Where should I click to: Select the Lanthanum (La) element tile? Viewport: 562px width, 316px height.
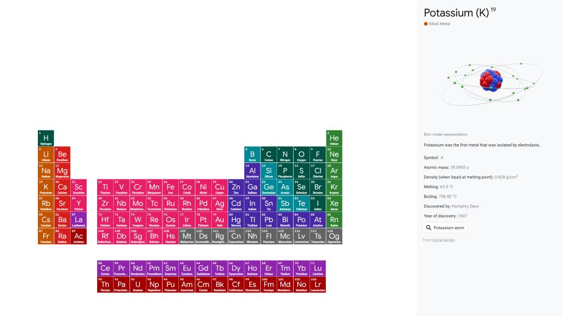(x=78, y=220)
